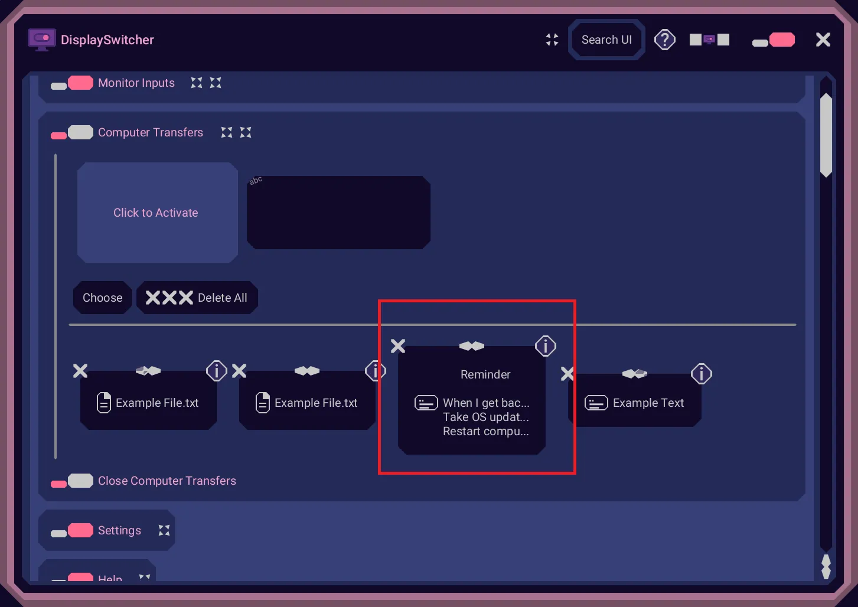Show info for the Example Text item
The image size is (858, 607).
point(702,374)
